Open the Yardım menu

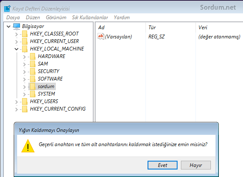click(122, 18)
